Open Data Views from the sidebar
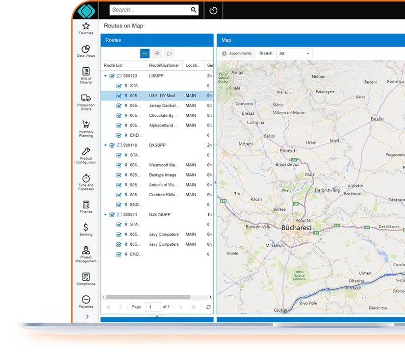The image size is (405, 359). point(86,51)
